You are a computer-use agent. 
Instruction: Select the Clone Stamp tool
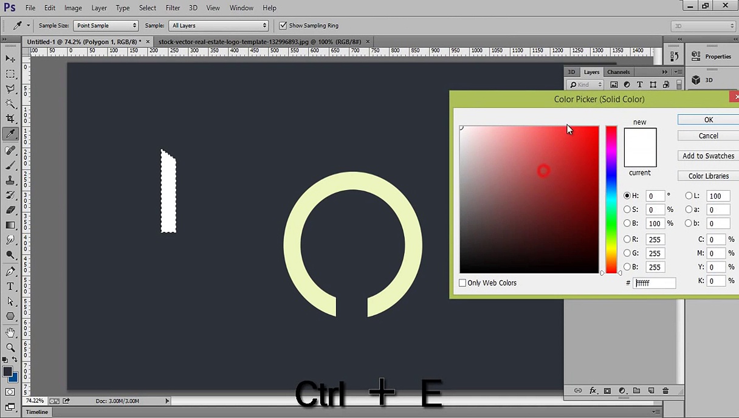10,180
